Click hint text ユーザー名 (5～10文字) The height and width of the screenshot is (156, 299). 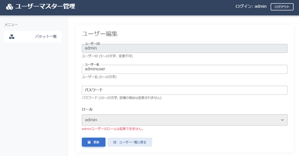pos(99,77)
